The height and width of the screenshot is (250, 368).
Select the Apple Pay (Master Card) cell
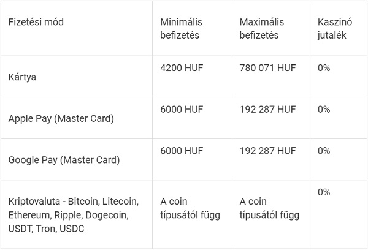61,119
